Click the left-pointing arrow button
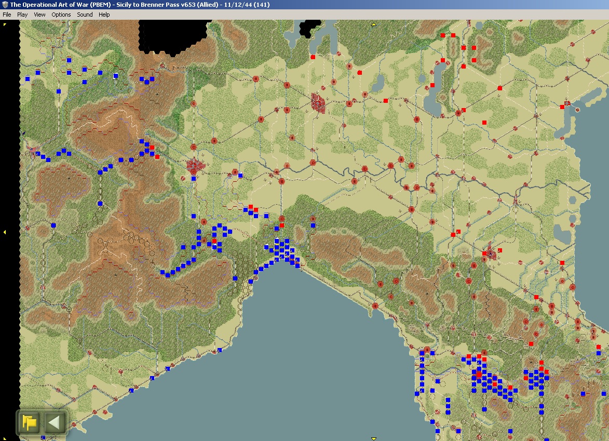 pyautogui.click(x=54, y=422)
